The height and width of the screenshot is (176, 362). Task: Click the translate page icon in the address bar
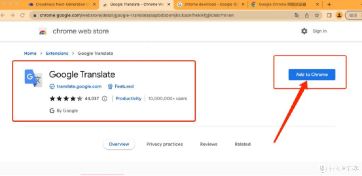[296, 15]
